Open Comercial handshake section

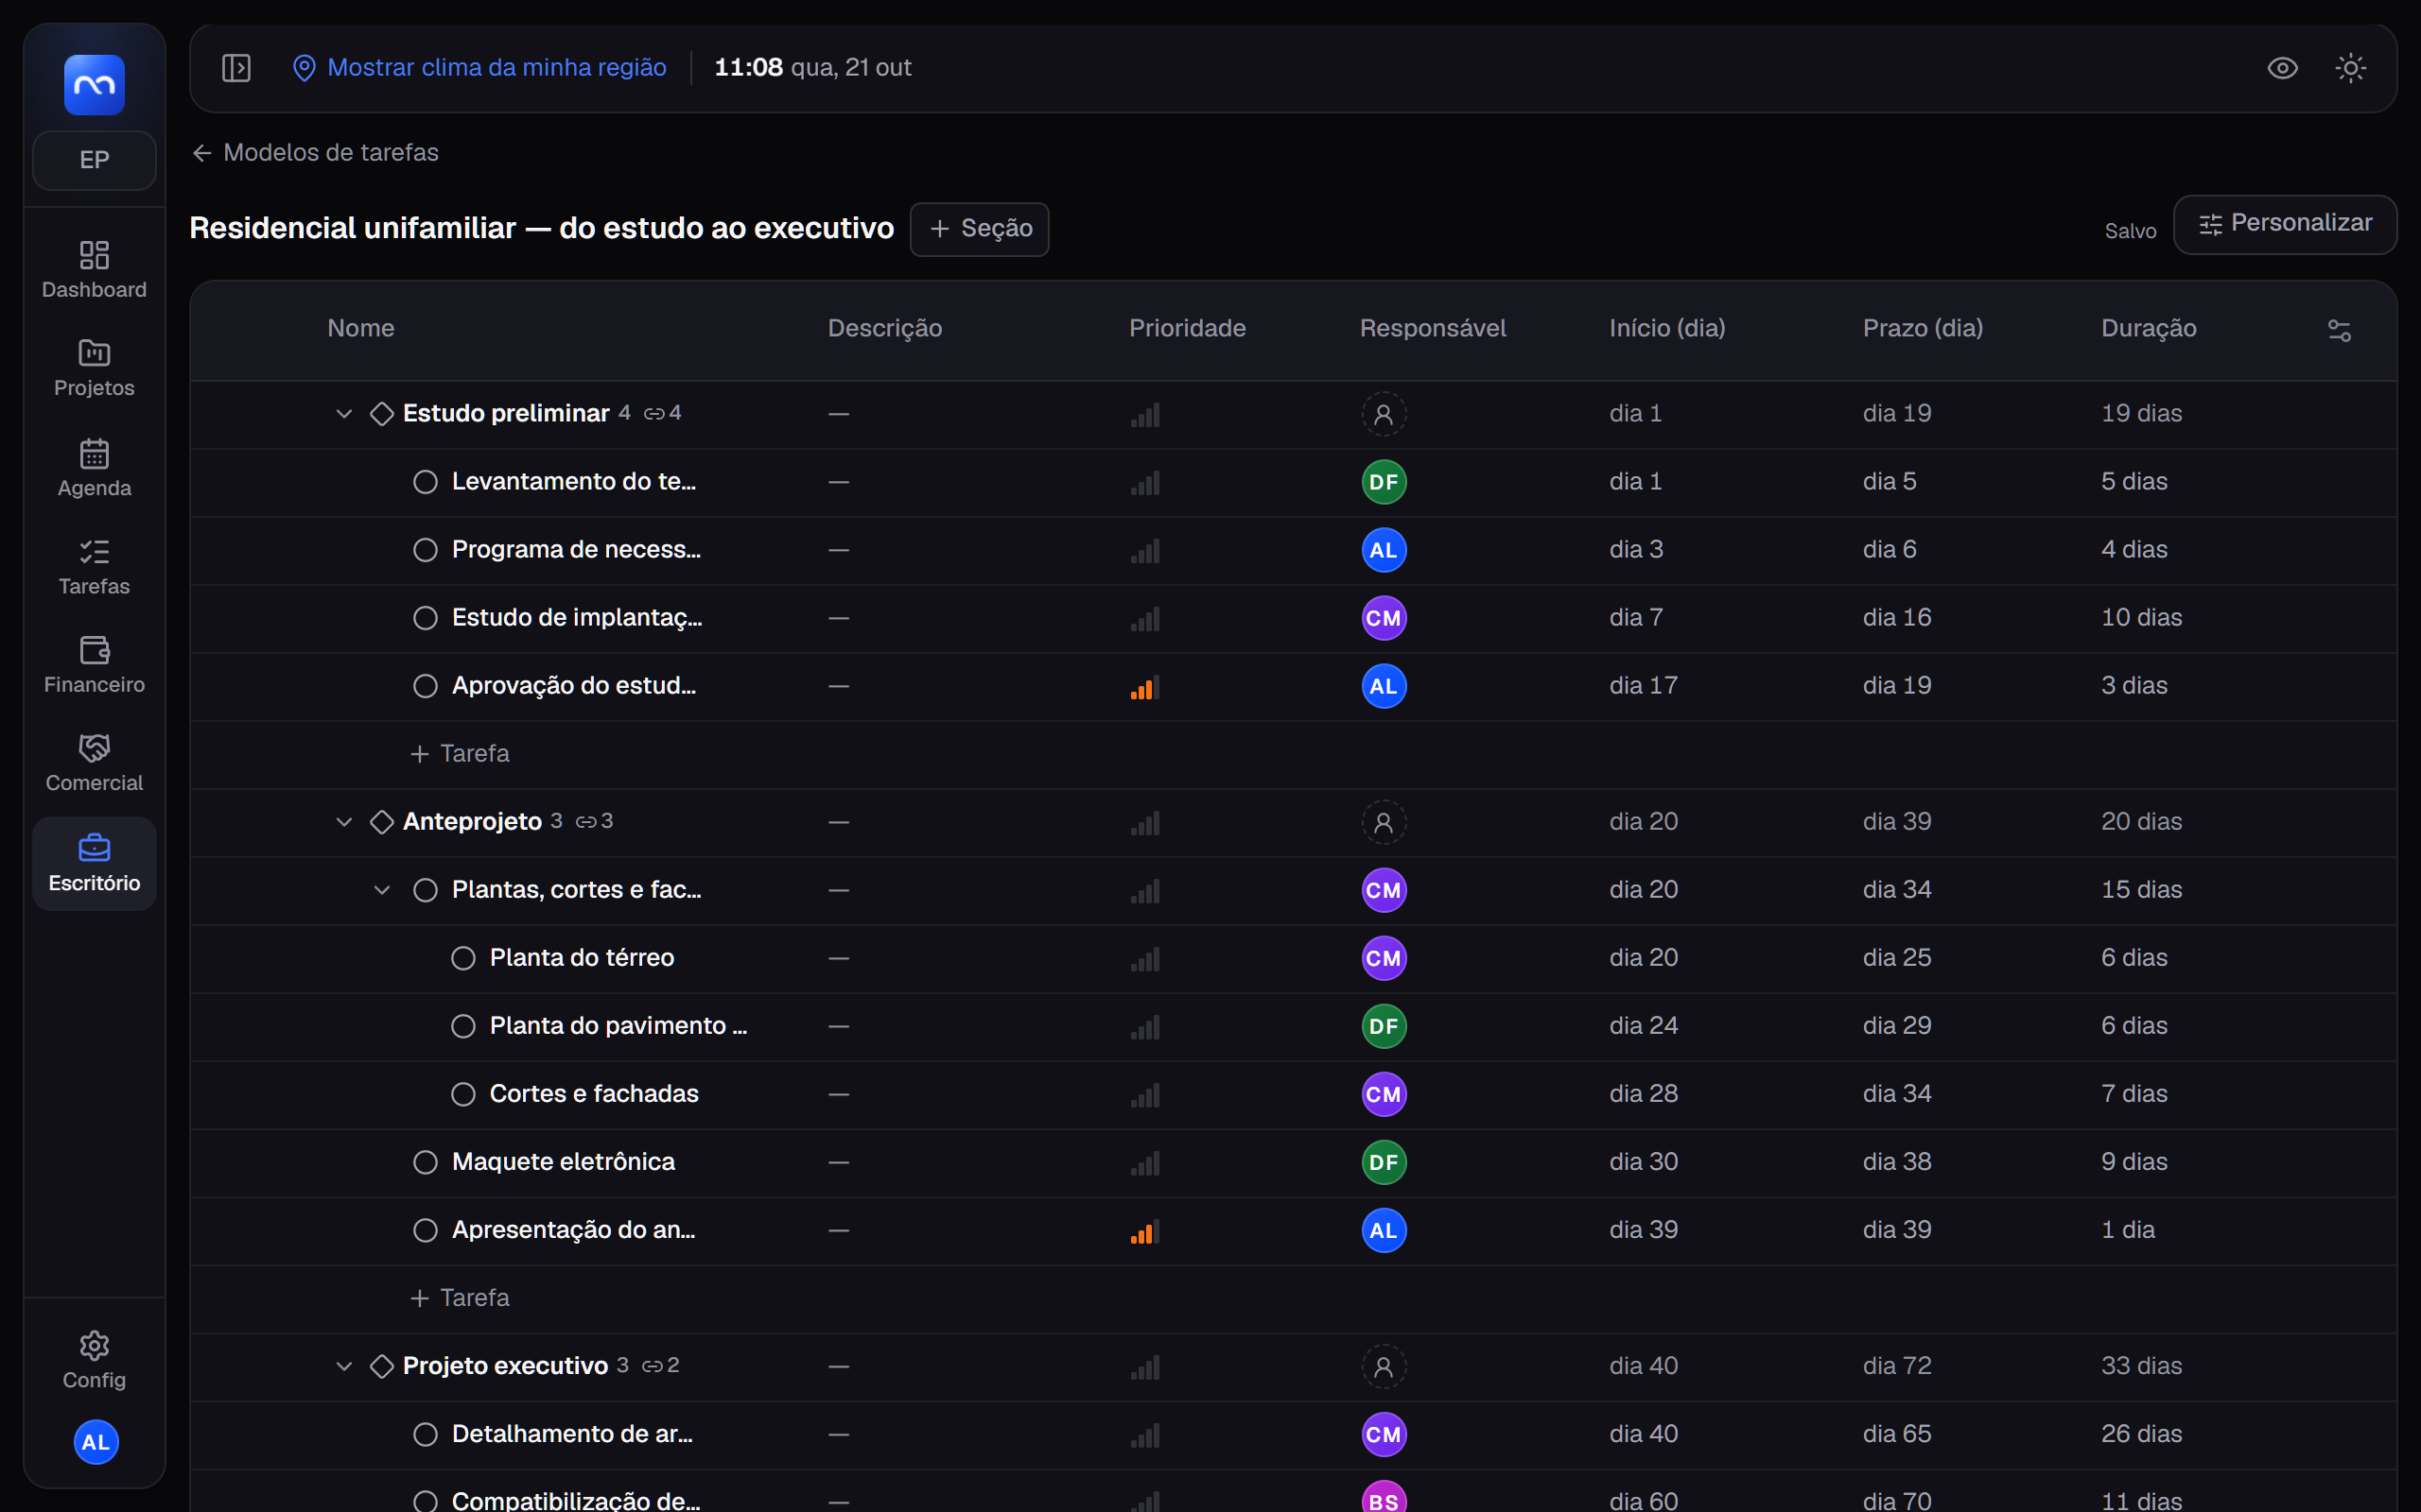point(94,763)
